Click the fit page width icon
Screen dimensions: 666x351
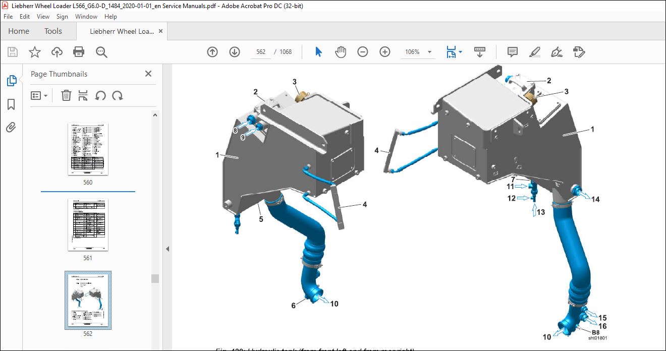451,52
